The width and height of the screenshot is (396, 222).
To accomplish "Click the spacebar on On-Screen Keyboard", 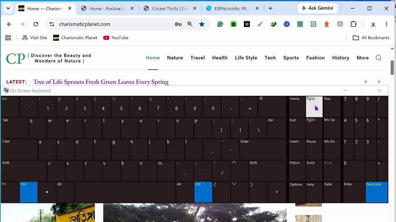I will 125,192.
